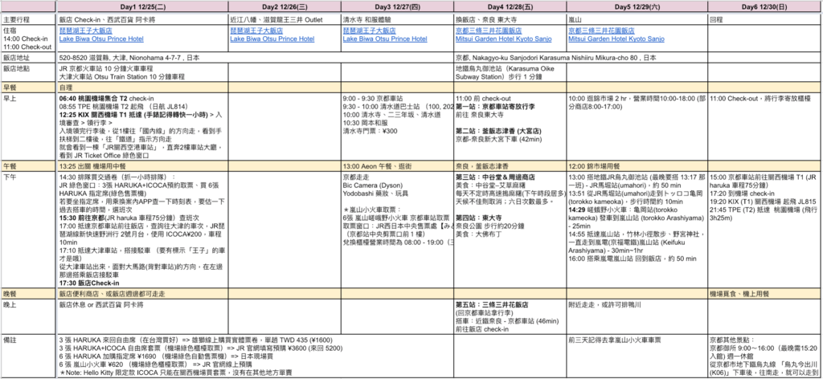Select the 520-8520 滋賀縣 address cell

[x=255, y=58]
